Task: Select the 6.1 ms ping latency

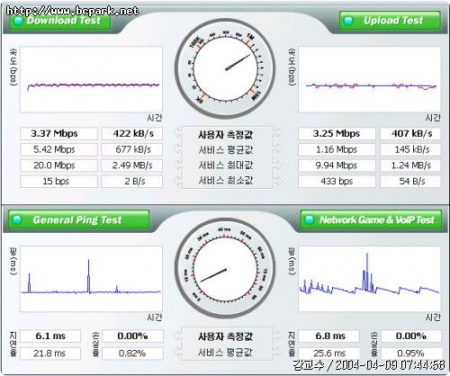Action: tap(50, 336)
